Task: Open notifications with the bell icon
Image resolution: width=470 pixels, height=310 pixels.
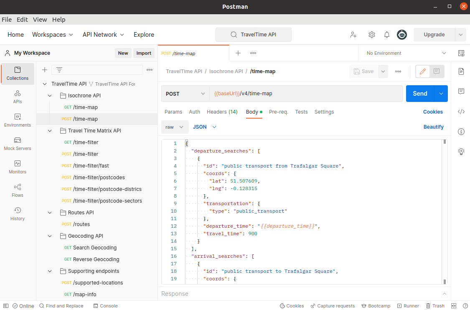Action: pos(386,35)
